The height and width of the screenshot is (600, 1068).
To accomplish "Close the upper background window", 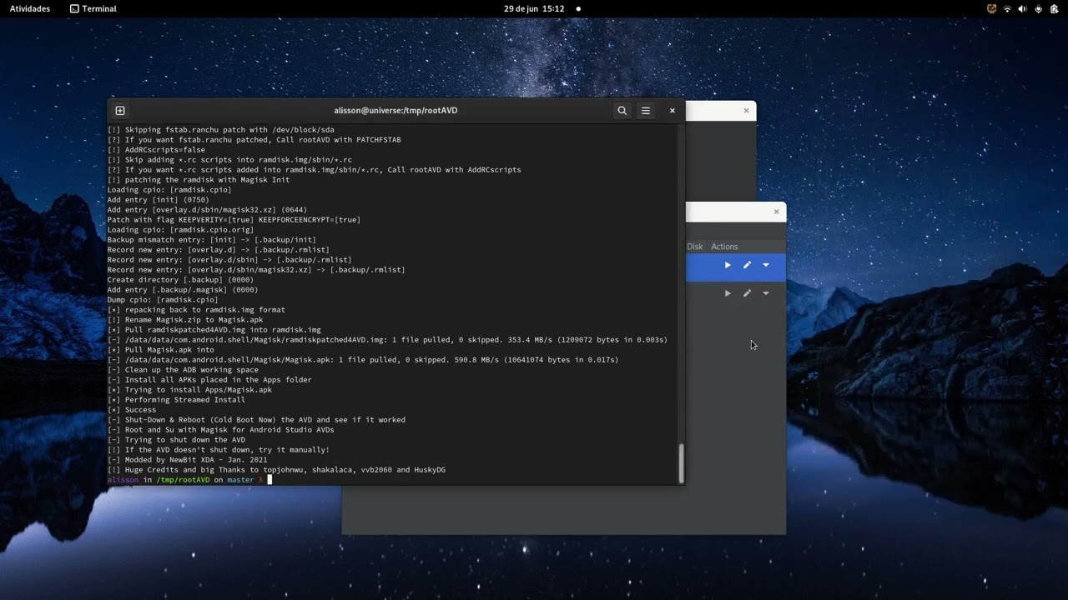I will pos(746,110).
